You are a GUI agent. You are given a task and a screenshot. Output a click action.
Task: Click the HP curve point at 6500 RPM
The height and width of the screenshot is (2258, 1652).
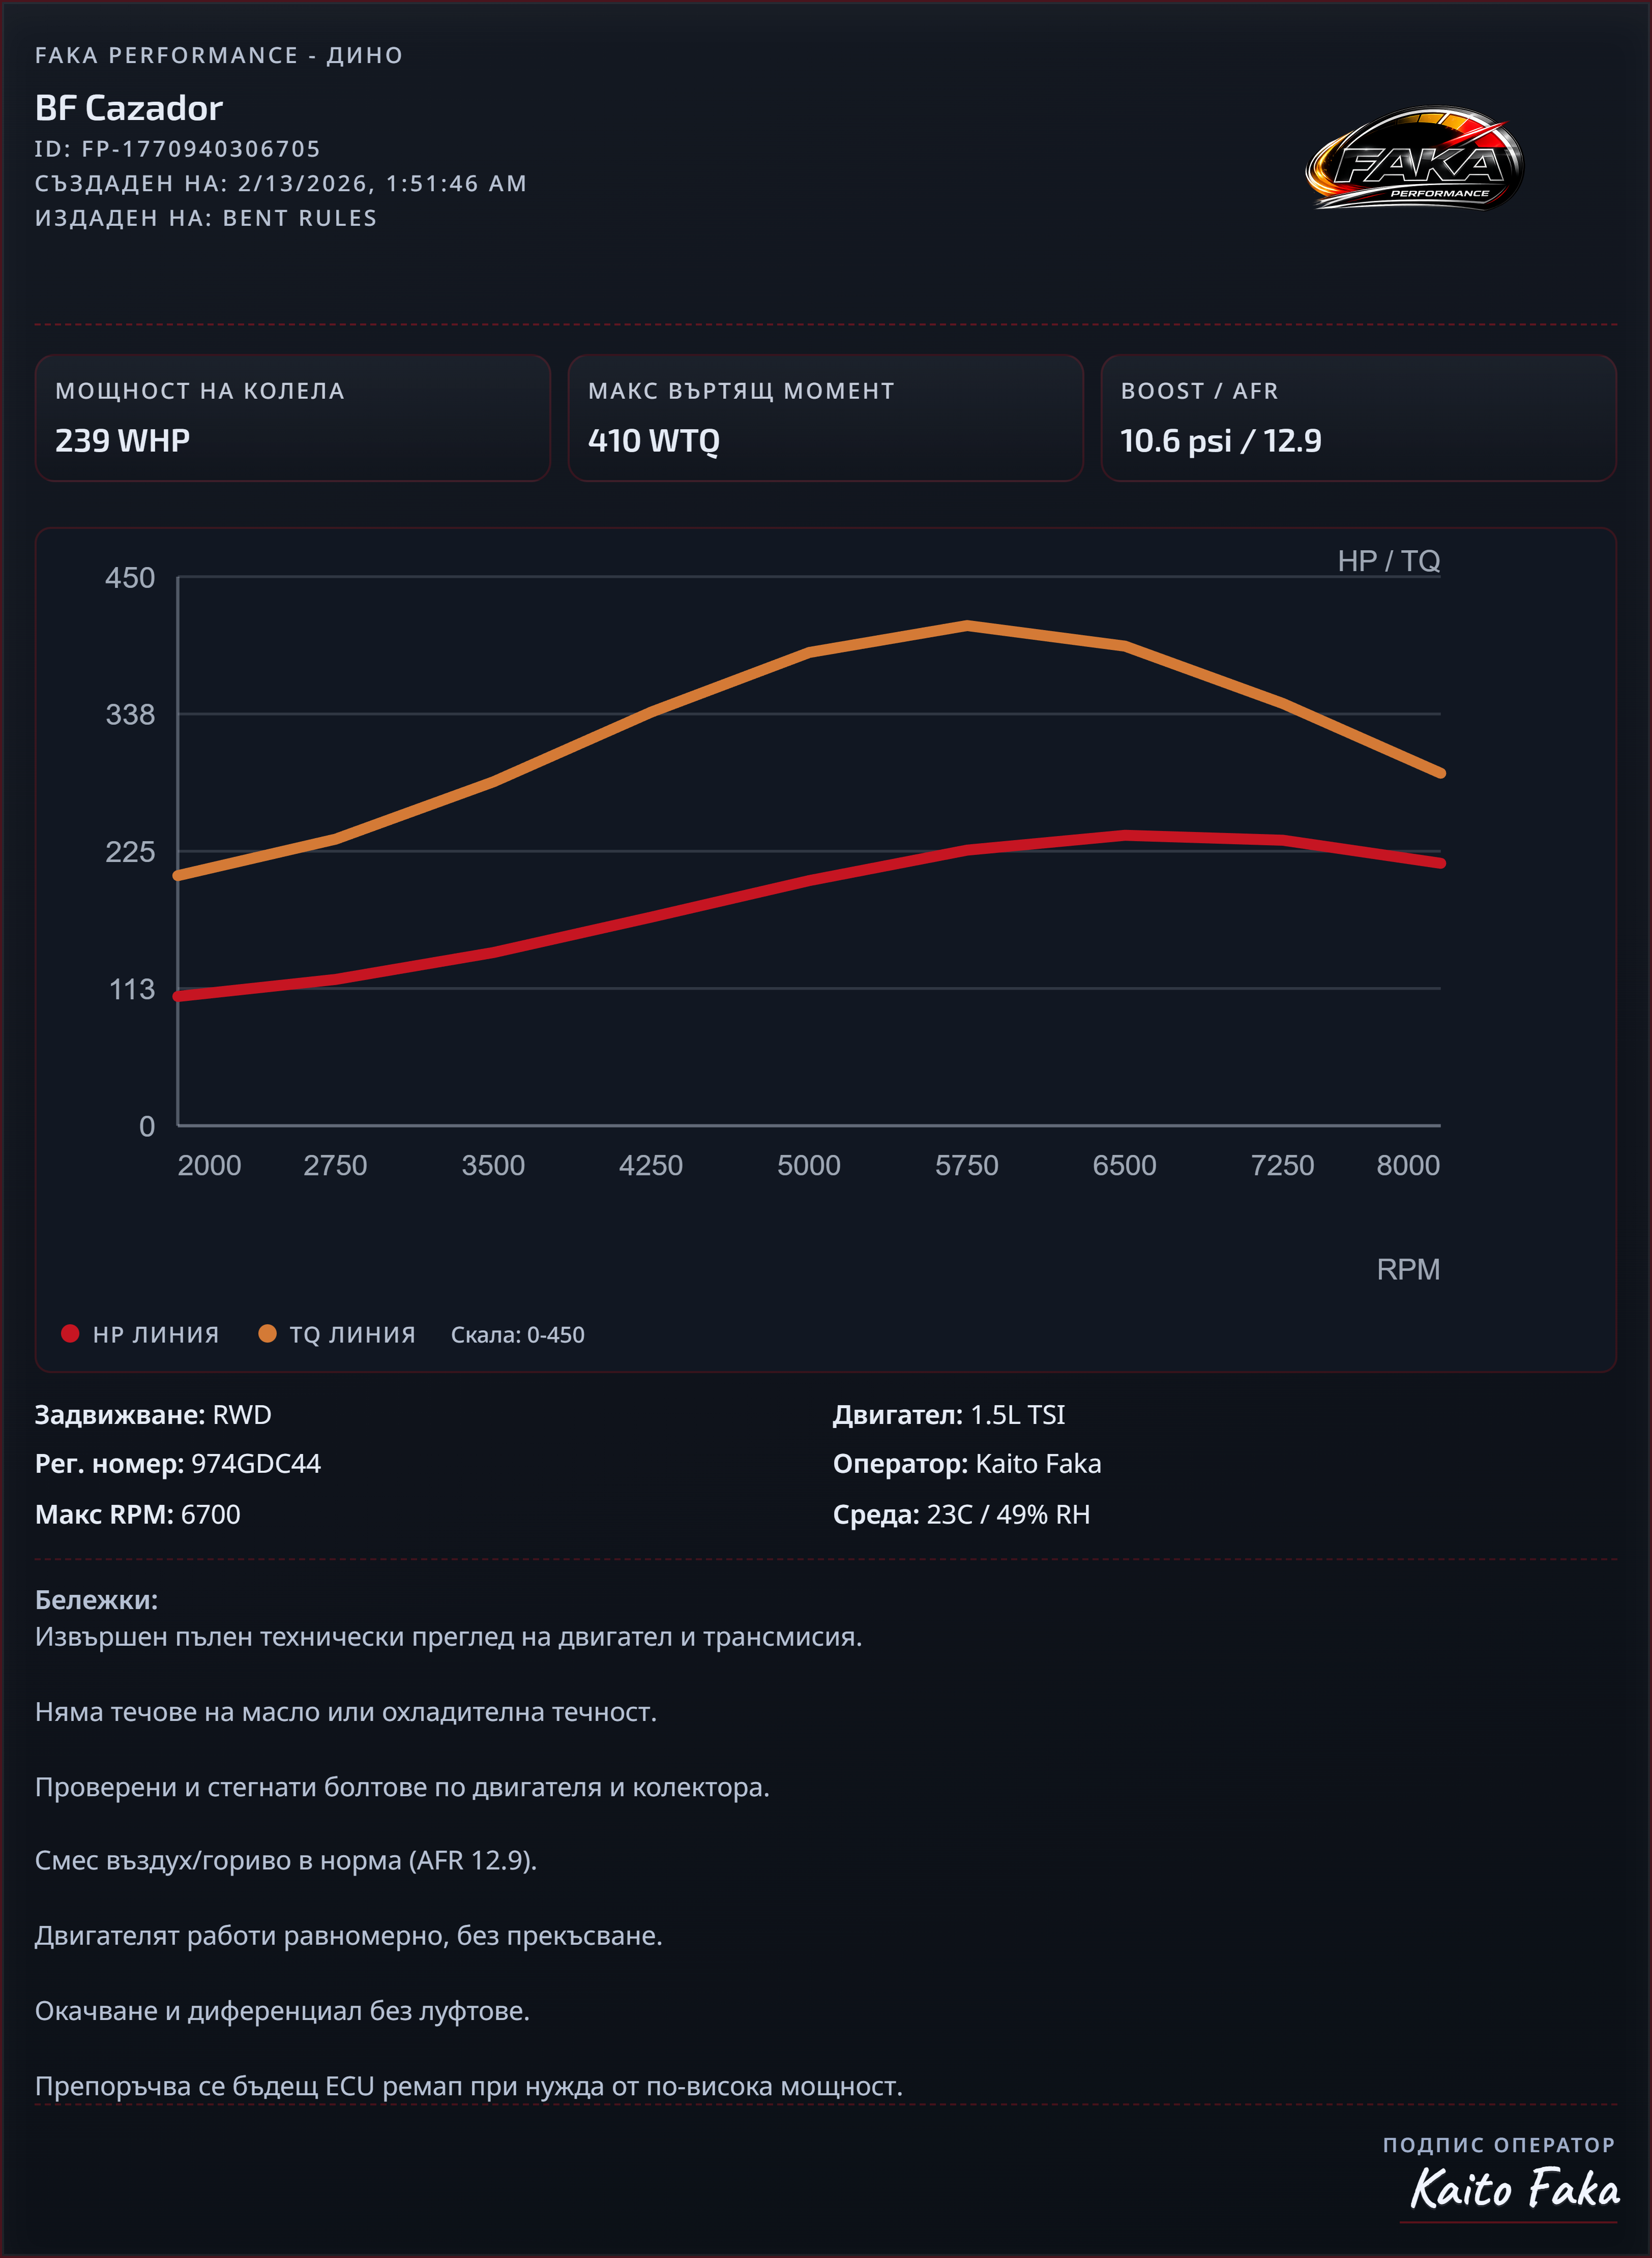pos(1125,835)
